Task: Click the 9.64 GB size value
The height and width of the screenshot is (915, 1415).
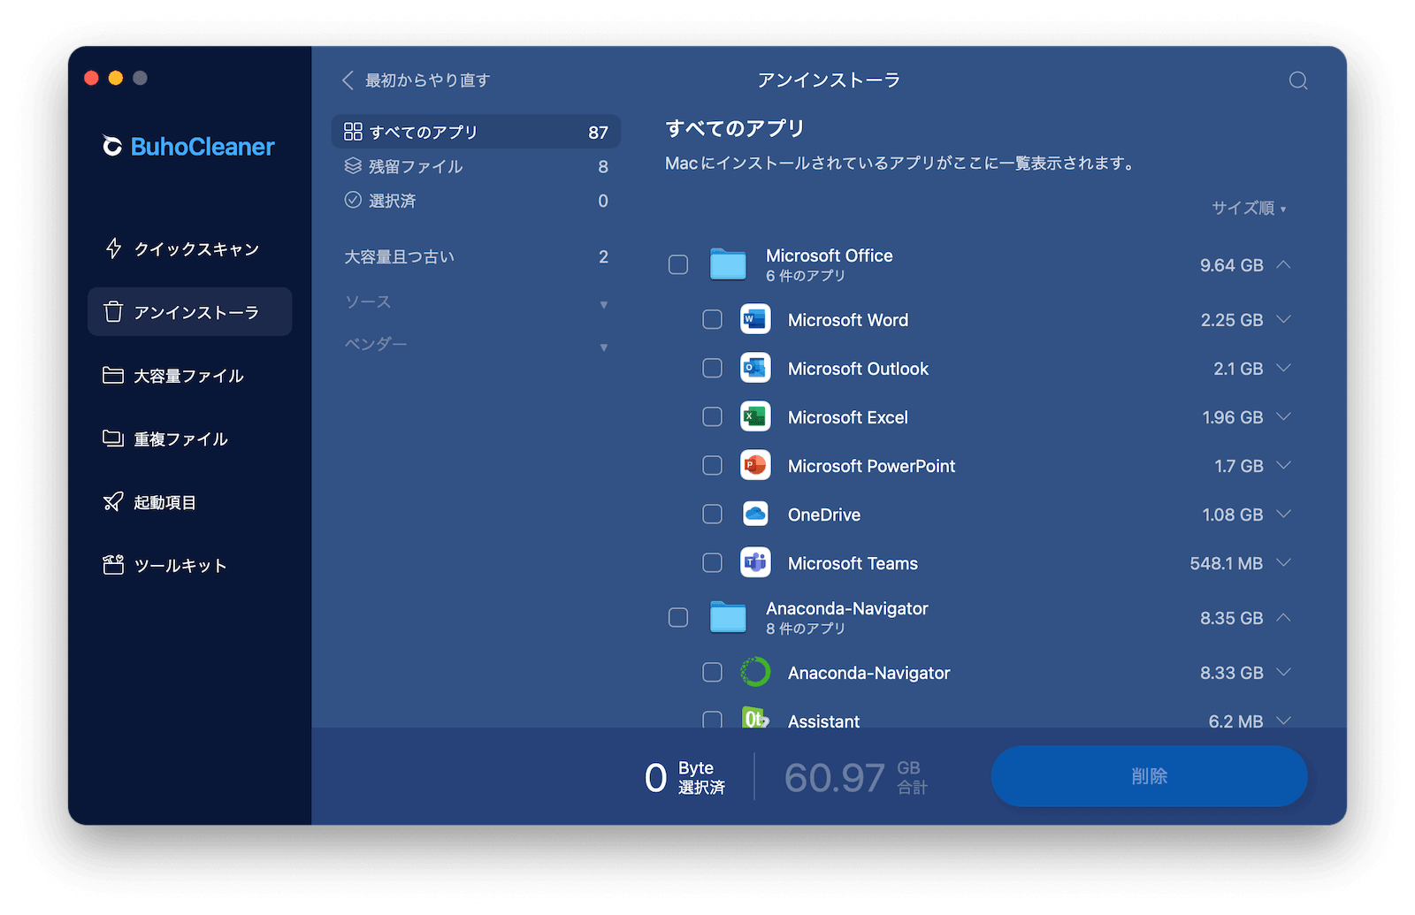Action: click(x=1231, y=265)
